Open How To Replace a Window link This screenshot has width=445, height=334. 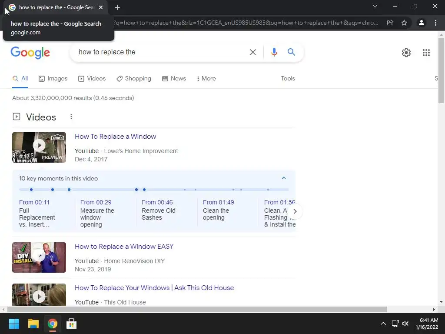pos(115,137)
